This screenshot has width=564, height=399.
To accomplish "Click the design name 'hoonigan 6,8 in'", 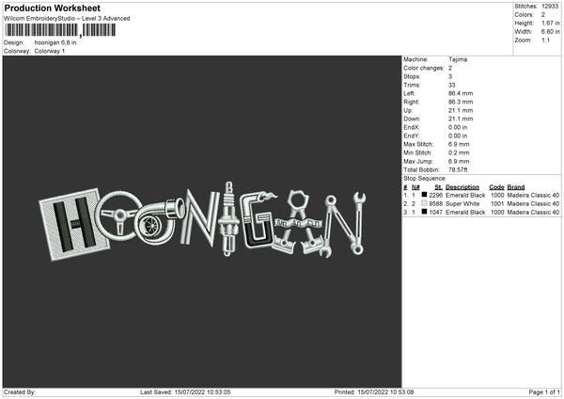I will pyautogui.click(x=55, y=42).
